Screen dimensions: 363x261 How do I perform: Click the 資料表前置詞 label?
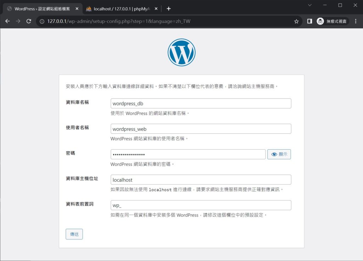point(80,204)
